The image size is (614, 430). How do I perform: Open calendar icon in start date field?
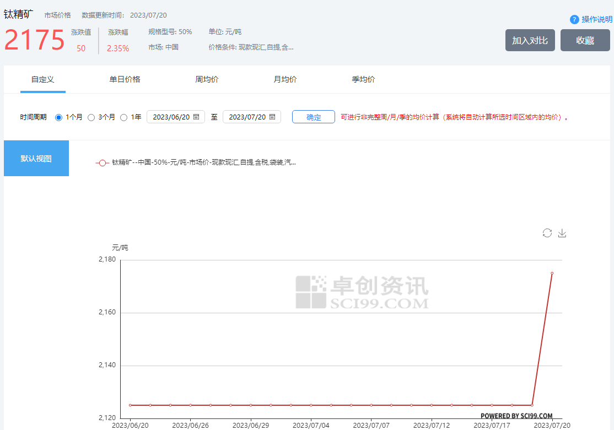(x=196, y=117)
